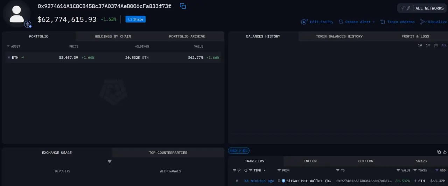The height and width of the screenshot is (186, 448).
Task: Click the Share button
Action: [x=135, y=19]
